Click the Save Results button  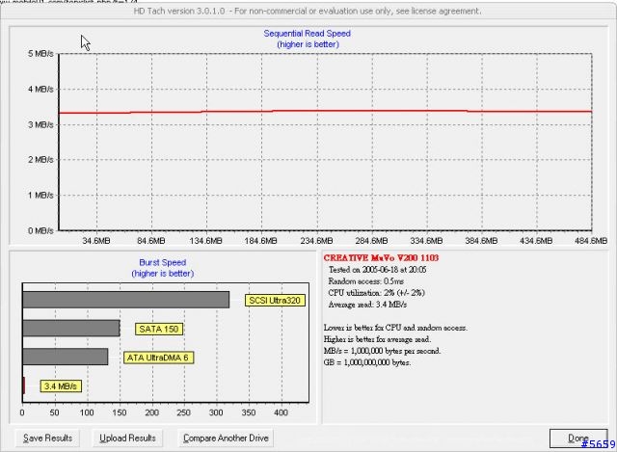pyautogui.click(x=47, y=438)
